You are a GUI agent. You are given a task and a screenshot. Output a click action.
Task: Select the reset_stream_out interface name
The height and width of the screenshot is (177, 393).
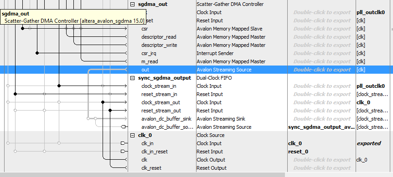[x=161, y=111]
